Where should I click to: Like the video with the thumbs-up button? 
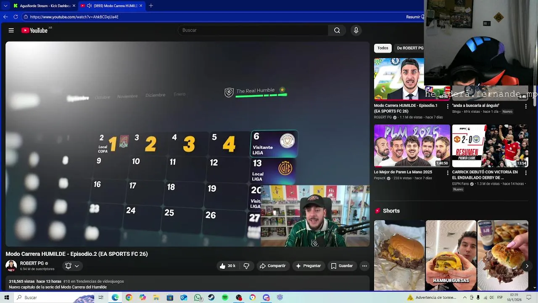(x=227, y=266)
